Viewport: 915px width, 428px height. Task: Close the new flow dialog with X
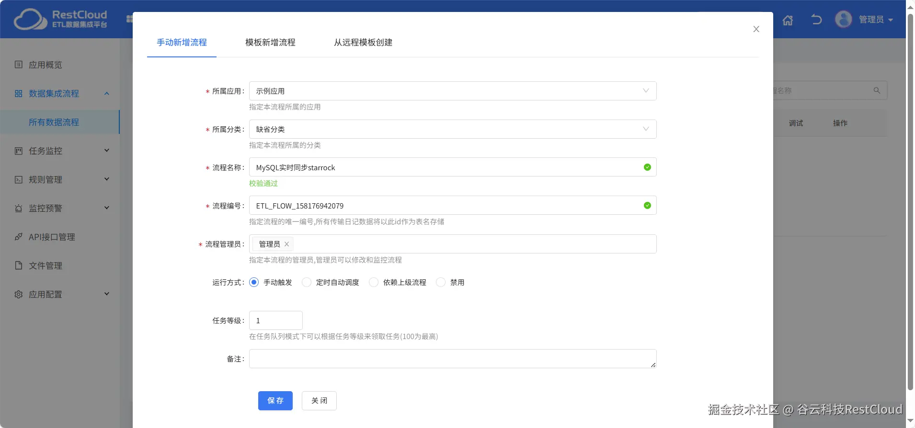756,29
